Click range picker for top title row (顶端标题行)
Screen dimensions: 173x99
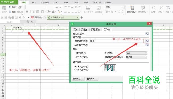tap(147, 41)
